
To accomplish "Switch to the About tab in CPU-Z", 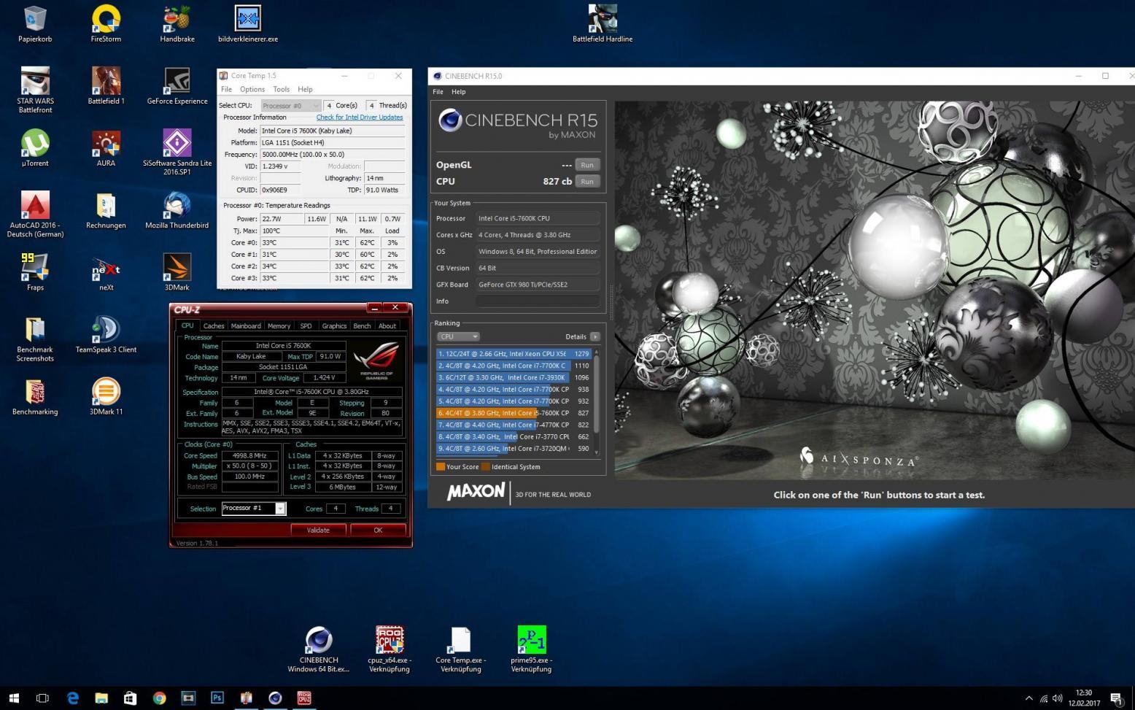I will 387,326.
